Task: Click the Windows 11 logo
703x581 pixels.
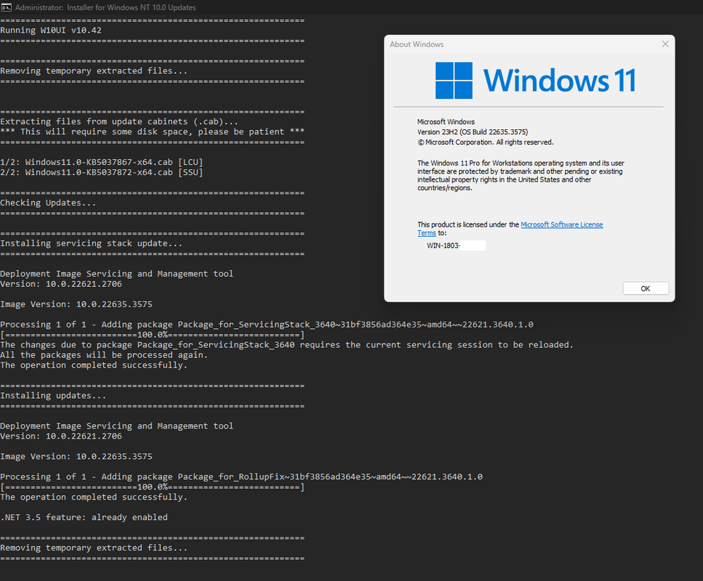Action: coord(535,80)
